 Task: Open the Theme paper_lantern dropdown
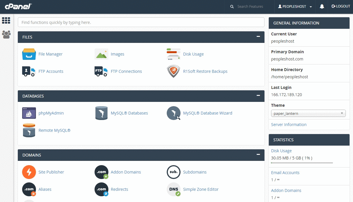tap(308, 113)
